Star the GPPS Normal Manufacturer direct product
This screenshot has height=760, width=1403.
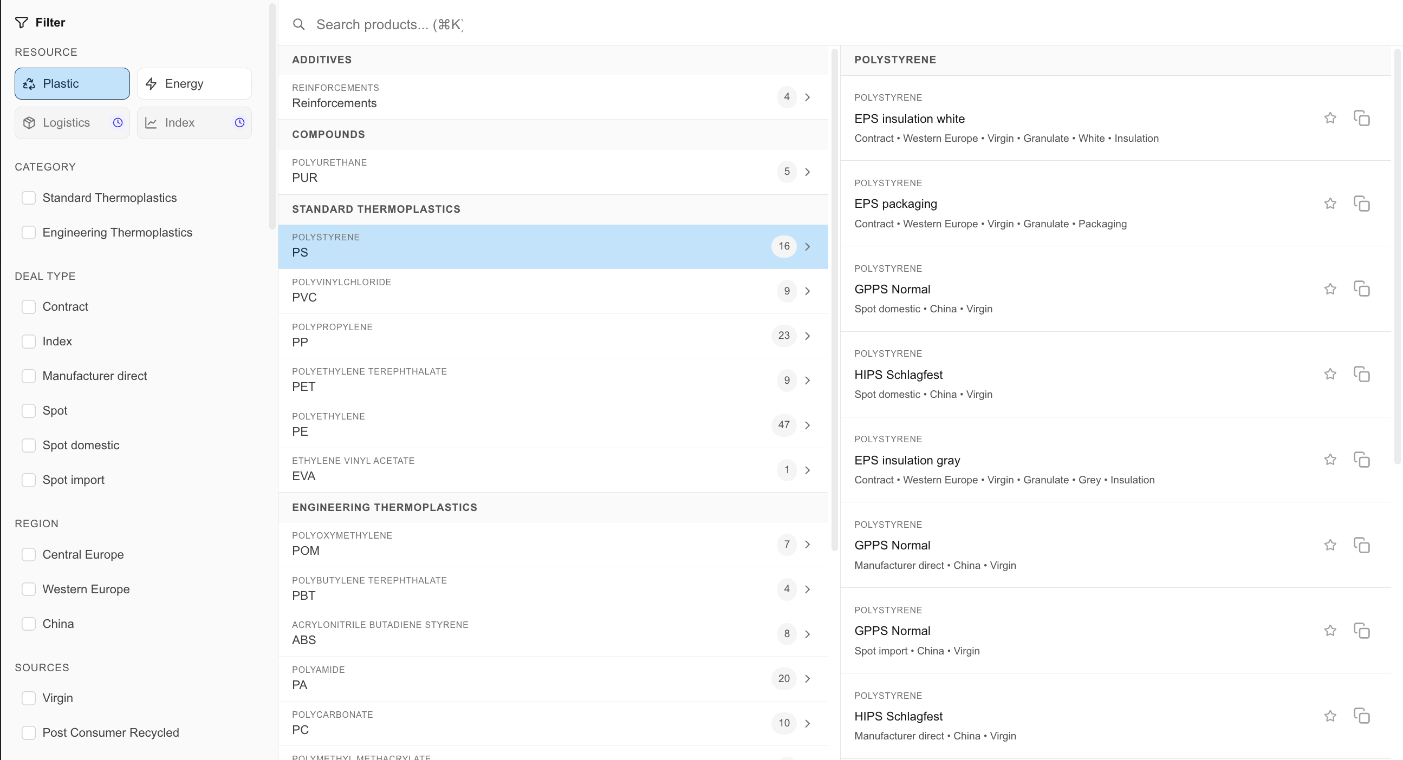pyautogui.click(x=1330, y=545)
